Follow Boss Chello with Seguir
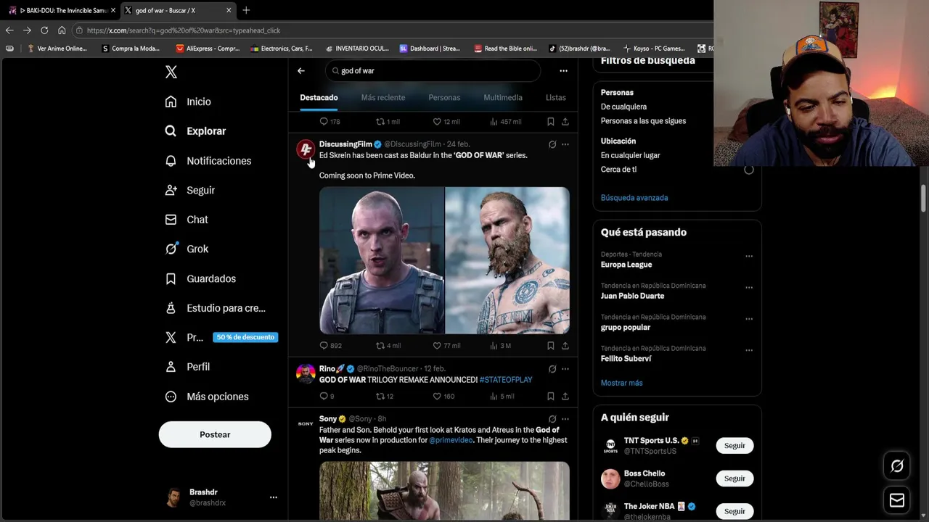929x522 pixels. tap(734, 478)
